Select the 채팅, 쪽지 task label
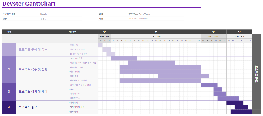The image size is (263, 116). pos(74,76)
